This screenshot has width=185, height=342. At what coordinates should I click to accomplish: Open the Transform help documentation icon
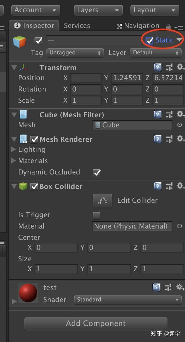(158, 67)
